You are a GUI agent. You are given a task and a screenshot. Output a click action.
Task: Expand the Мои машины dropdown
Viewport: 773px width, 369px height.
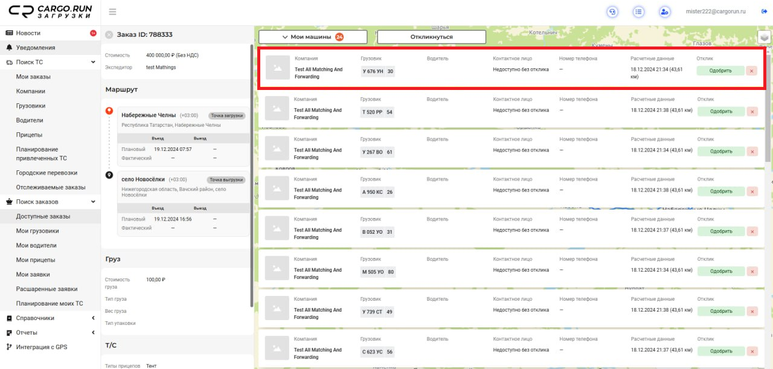[x=313, y=37]
